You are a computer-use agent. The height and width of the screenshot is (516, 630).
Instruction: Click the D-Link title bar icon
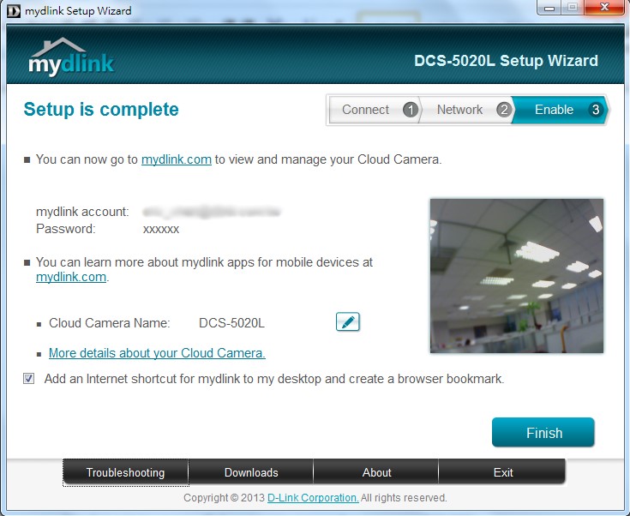click(13, 11)
